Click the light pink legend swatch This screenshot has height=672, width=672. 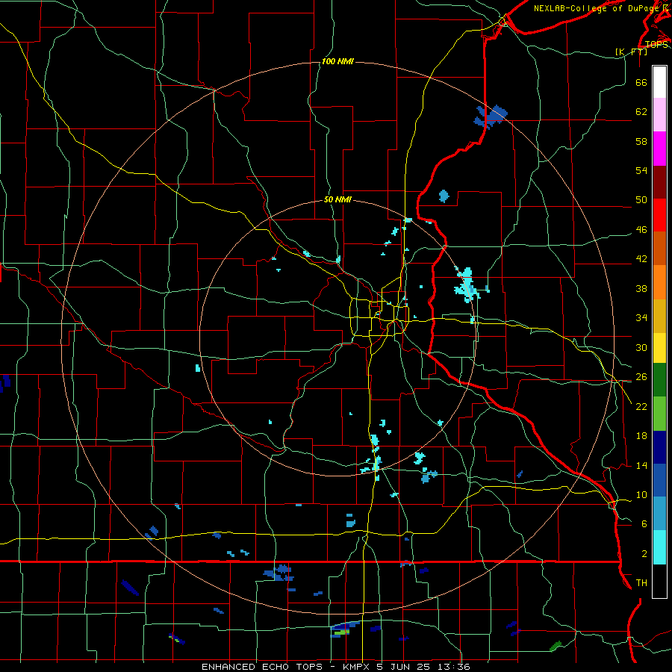coord(659,114)
